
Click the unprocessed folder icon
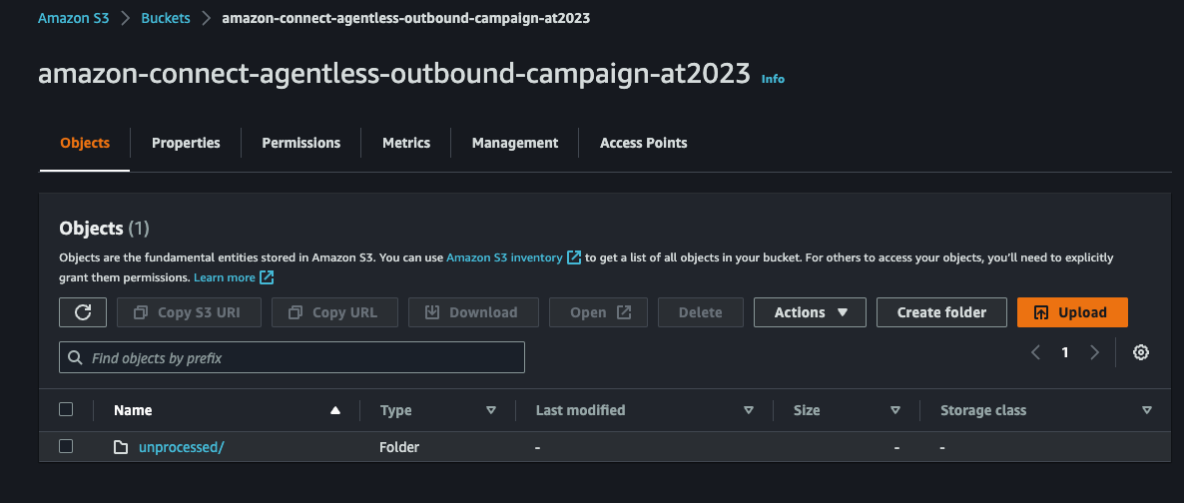tap(121, 447)
